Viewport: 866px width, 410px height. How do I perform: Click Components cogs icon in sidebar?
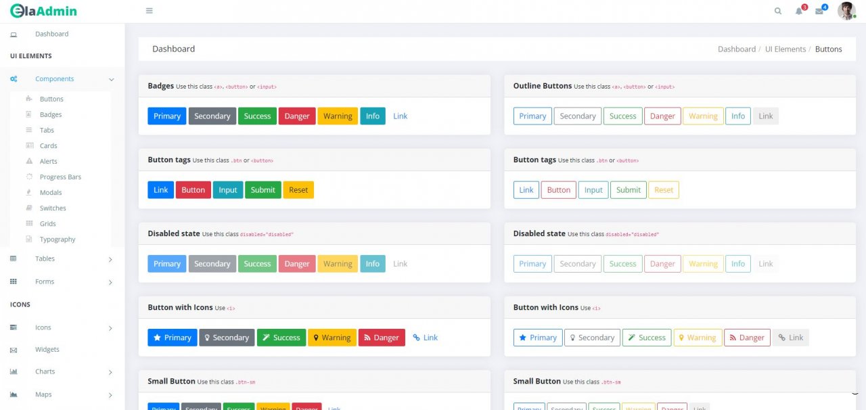pos(14,79)
